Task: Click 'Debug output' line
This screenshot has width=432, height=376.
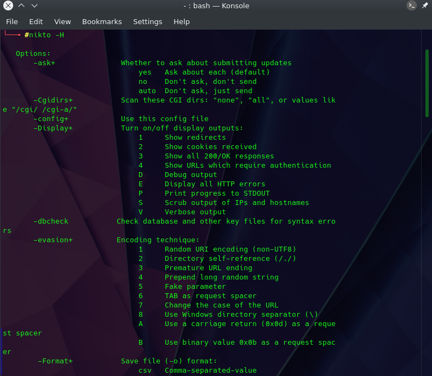Action: point(191,175)
